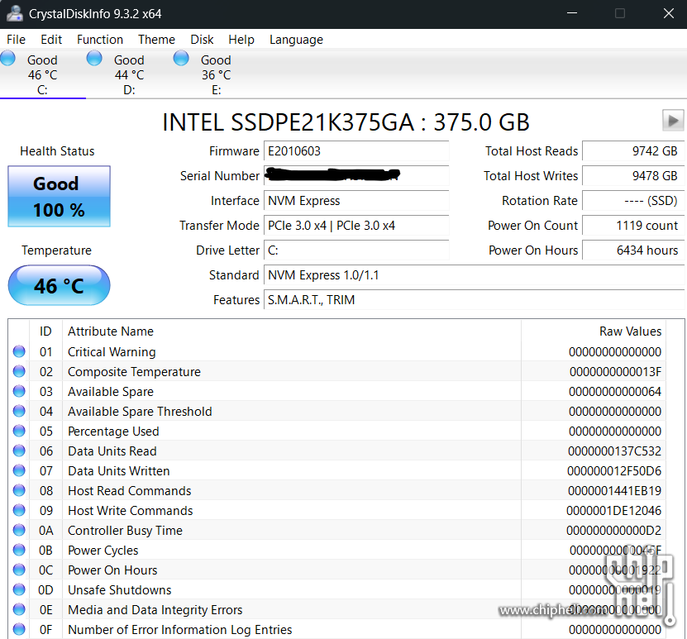Screen dimensions: 687x639
Task: Click the status icon for Power Cycles
Action: point(19,550)
